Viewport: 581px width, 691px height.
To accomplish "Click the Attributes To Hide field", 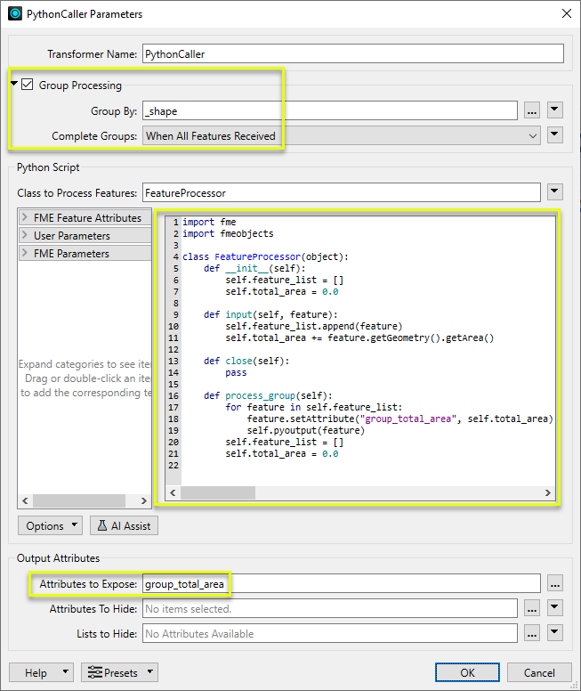I will (x=329, y=608).
